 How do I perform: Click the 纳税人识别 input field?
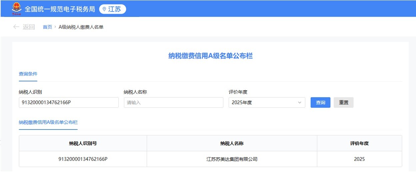(69, 103)
